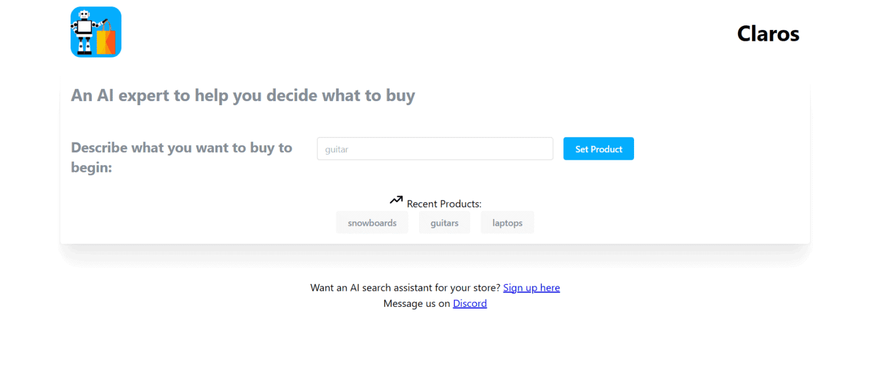This screenshot has height=377, width=883.
Task: Click the Set Product button
Action: (598, 149)
